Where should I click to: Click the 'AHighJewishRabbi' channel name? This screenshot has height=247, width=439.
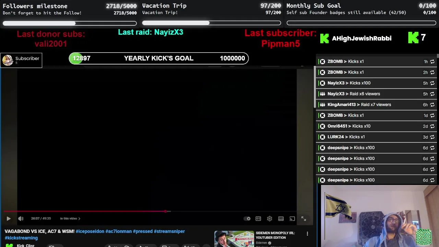tap(361, 38)
